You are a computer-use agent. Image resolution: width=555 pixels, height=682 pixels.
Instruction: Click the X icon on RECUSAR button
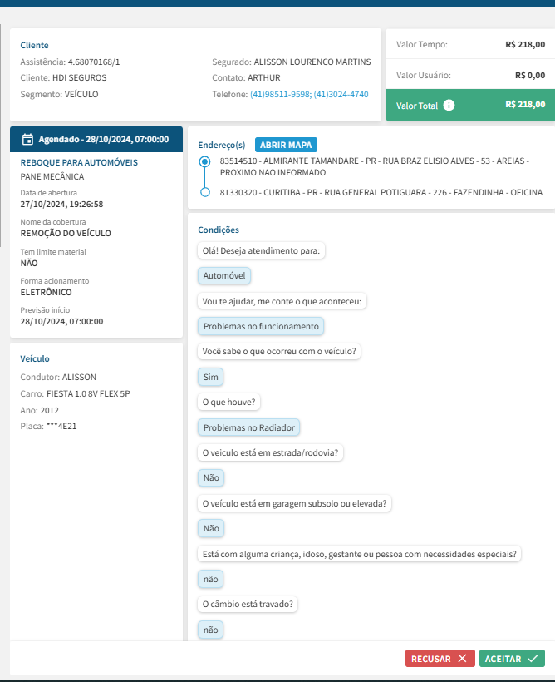coord(462,659)
